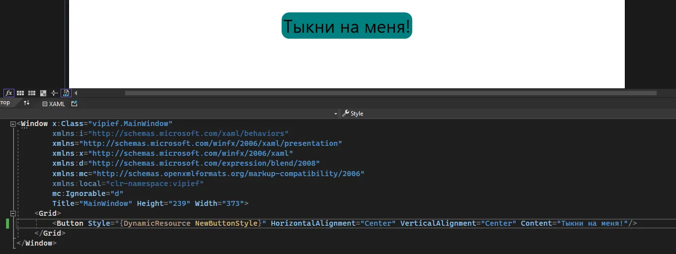676x254 pixels.
Task: Click DynamicResource in the Style attribute
Action: (x=157, y=223)
